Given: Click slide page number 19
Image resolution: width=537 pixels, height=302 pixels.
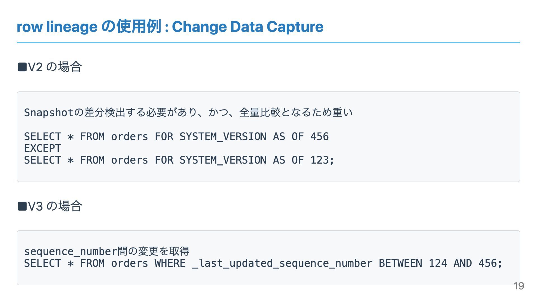Looking at the screenshot, I should pos(519,286).
